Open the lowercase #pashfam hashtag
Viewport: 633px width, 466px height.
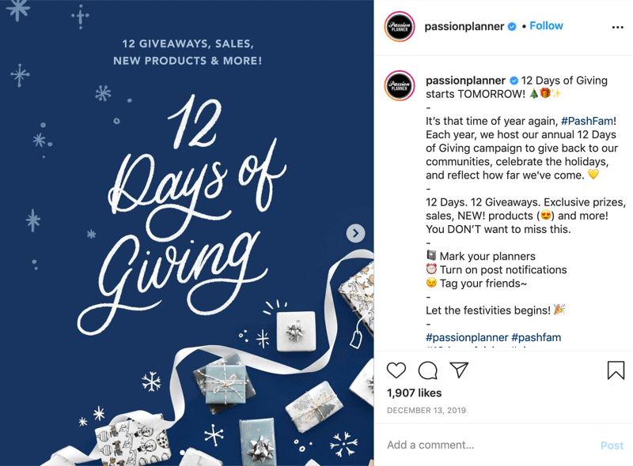[x=536, y=337]
